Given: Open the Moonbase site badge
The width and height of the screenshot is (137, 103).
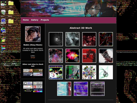Looking at the screenshot, I should click(x=28, y=74).
